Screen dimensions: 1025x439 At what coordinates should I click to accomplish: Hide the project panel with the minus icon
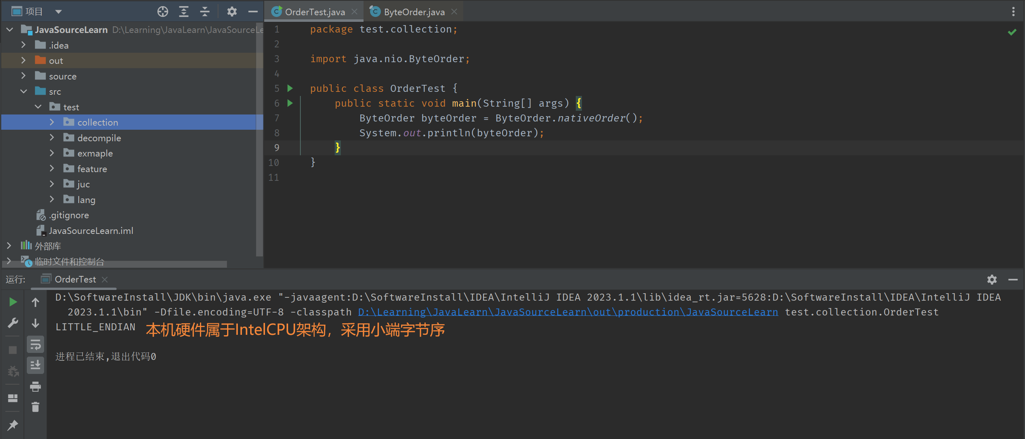click(253, 12)
